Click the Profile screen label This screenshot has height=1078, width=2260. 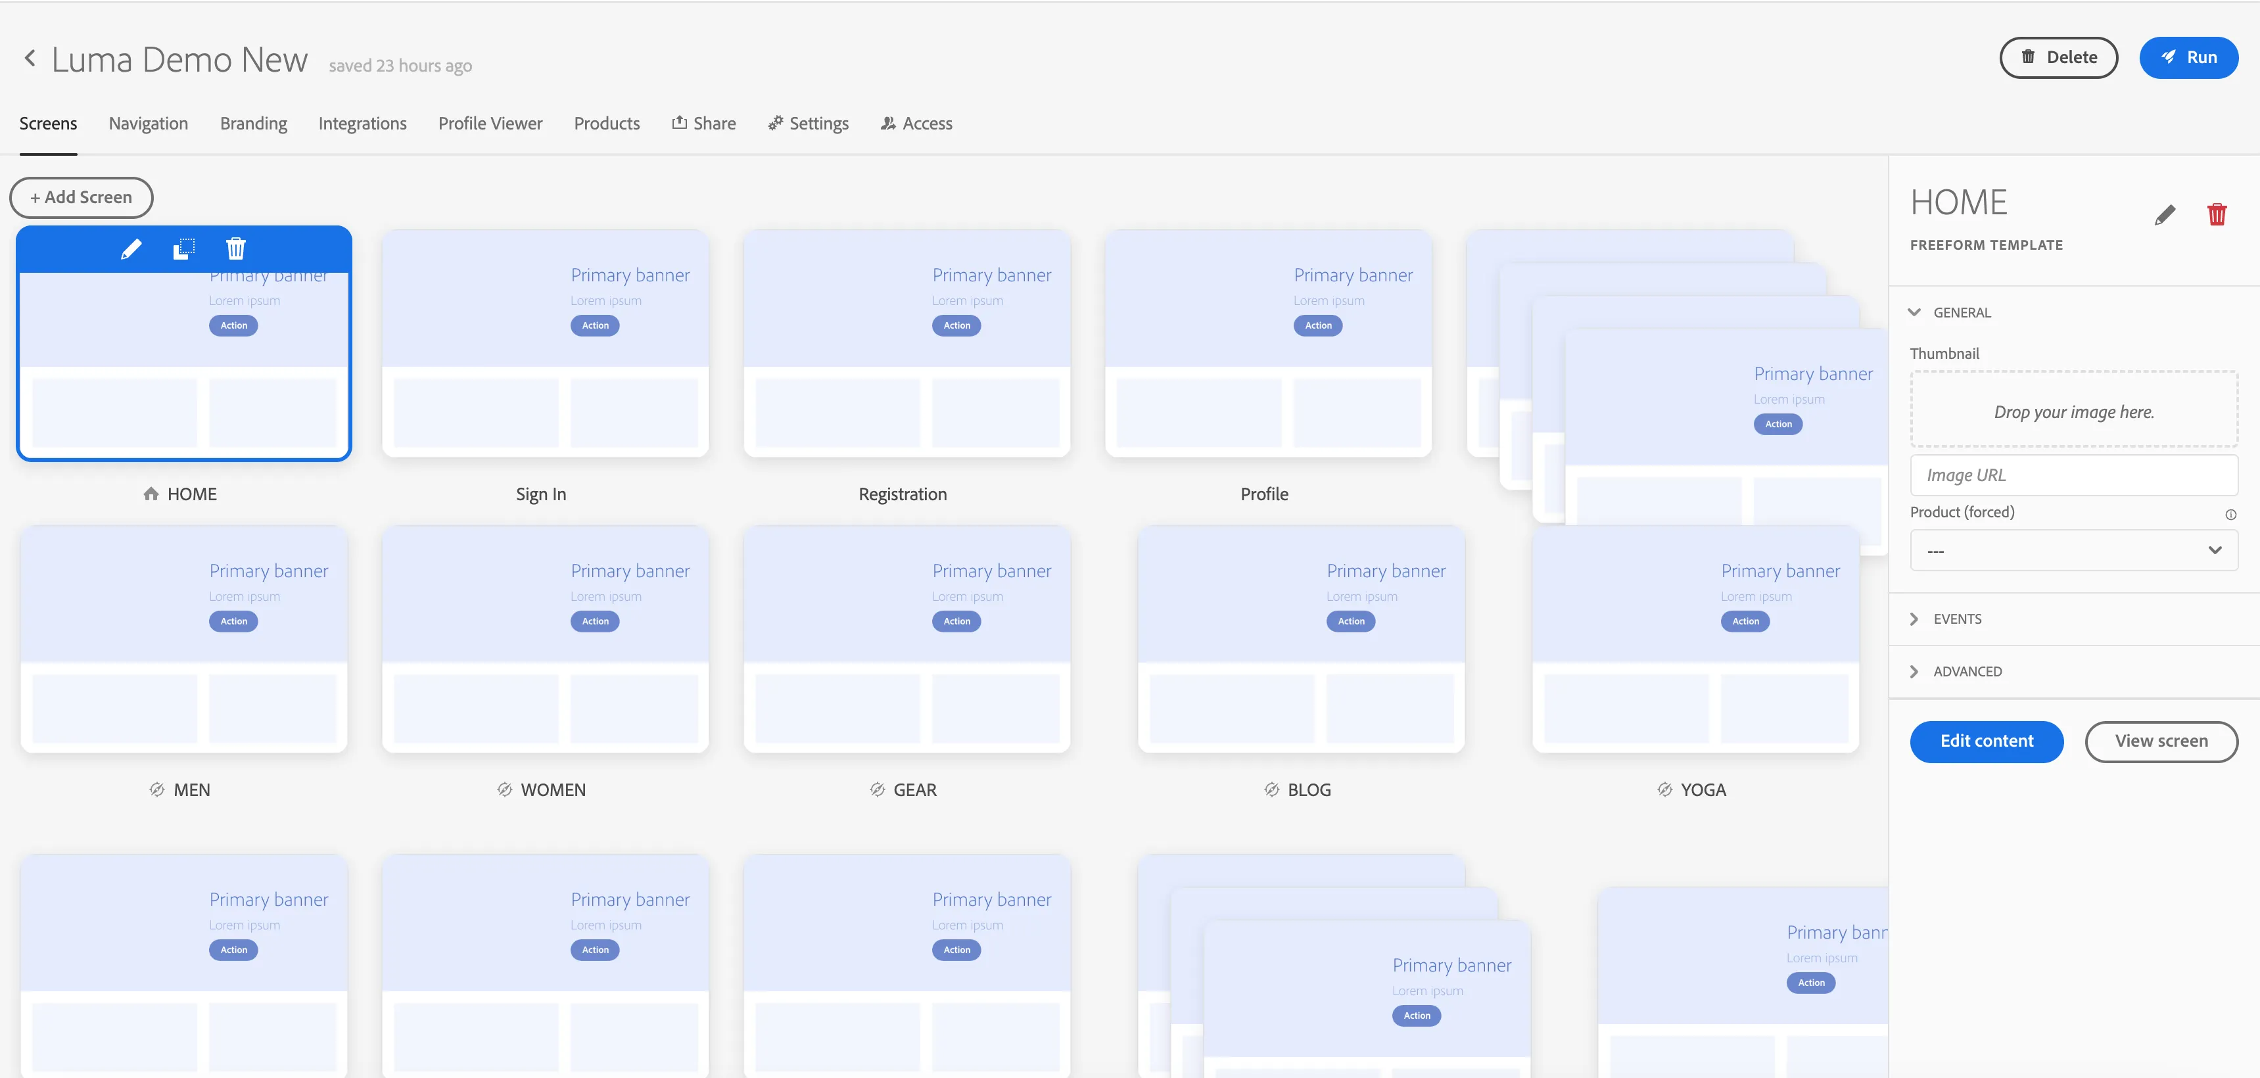coord(1264,494)
